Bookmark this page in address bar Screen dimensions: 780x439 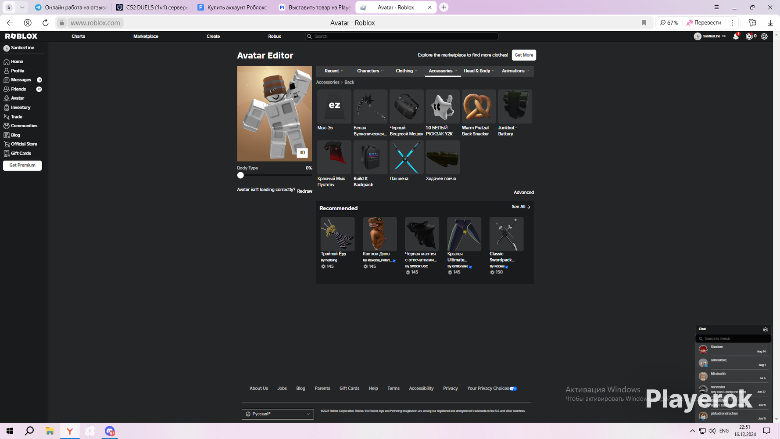click(x=644, y=23)
